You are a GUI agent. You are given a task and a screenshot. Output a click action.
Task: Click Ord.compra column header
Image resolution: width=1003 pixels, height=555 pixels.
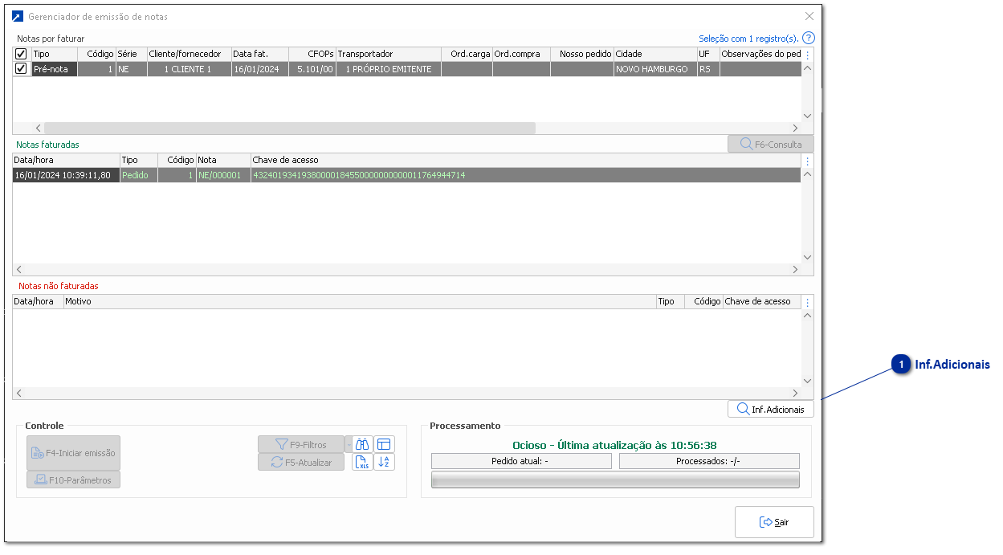[521, 54]
